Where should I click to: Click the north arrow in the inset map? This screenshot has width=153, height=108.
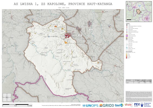127,4
